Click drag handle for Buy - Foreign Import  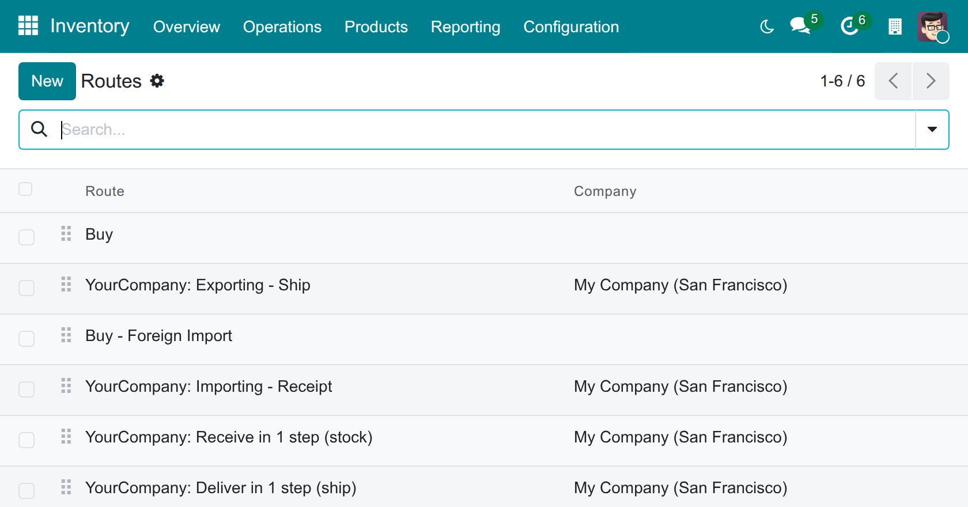coord(66,335)
